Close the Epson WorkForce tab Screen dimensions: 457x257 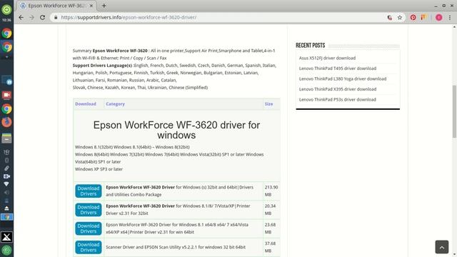pyautogui.click(x=91, y=6)
